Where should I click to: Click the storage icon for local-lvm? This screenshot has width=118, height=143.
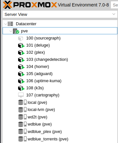22,110
